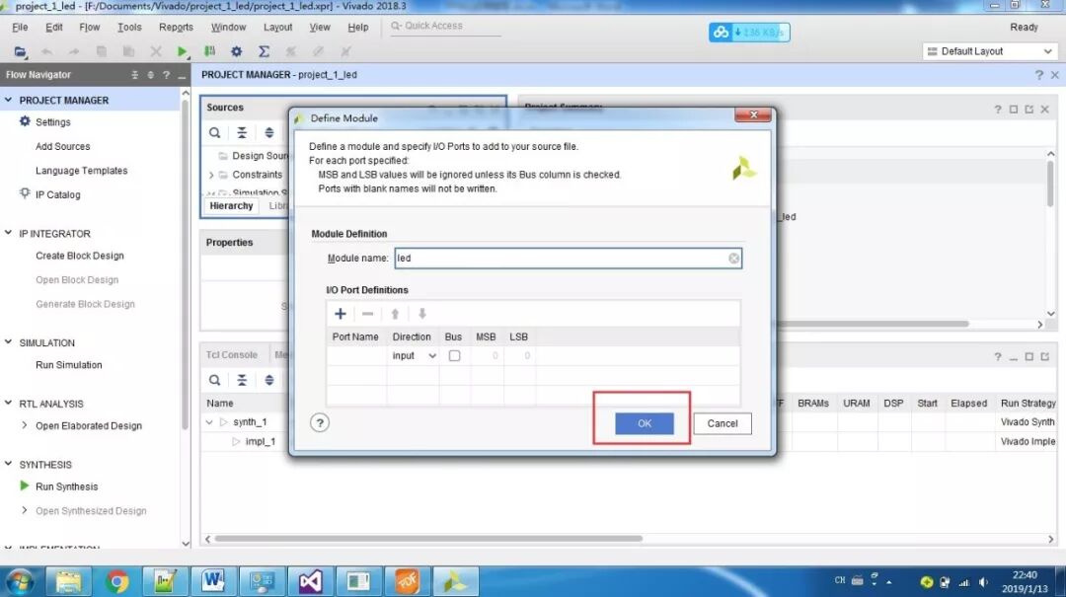Screen dimensions: 1066x597
Task: Expand Open Elaborated Design item
Action: (25, 425)
